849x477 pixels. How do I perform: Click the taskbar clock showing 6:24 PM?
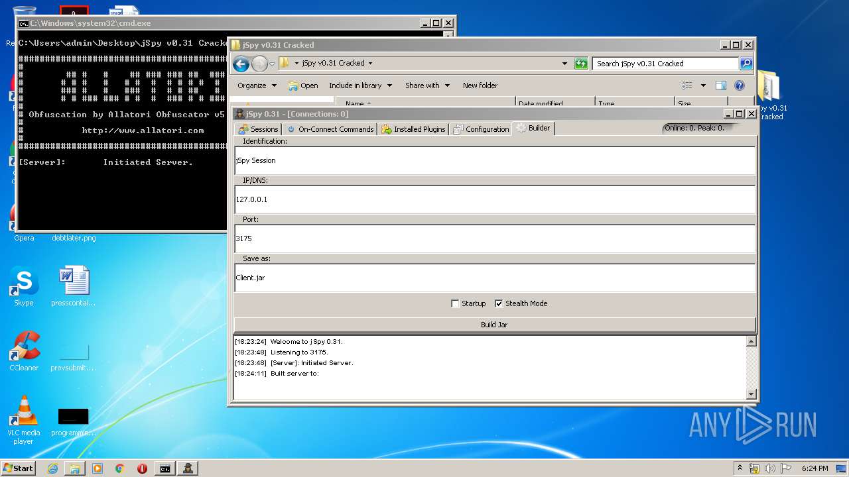[815, 468]
